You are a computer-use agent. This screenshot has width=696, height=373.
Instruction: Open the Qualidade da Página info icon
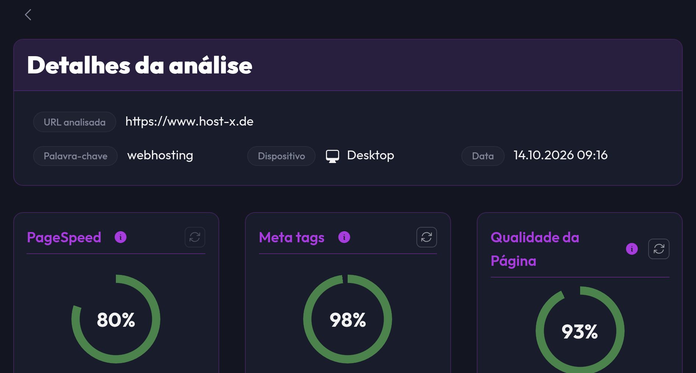(x=632, y=249)
